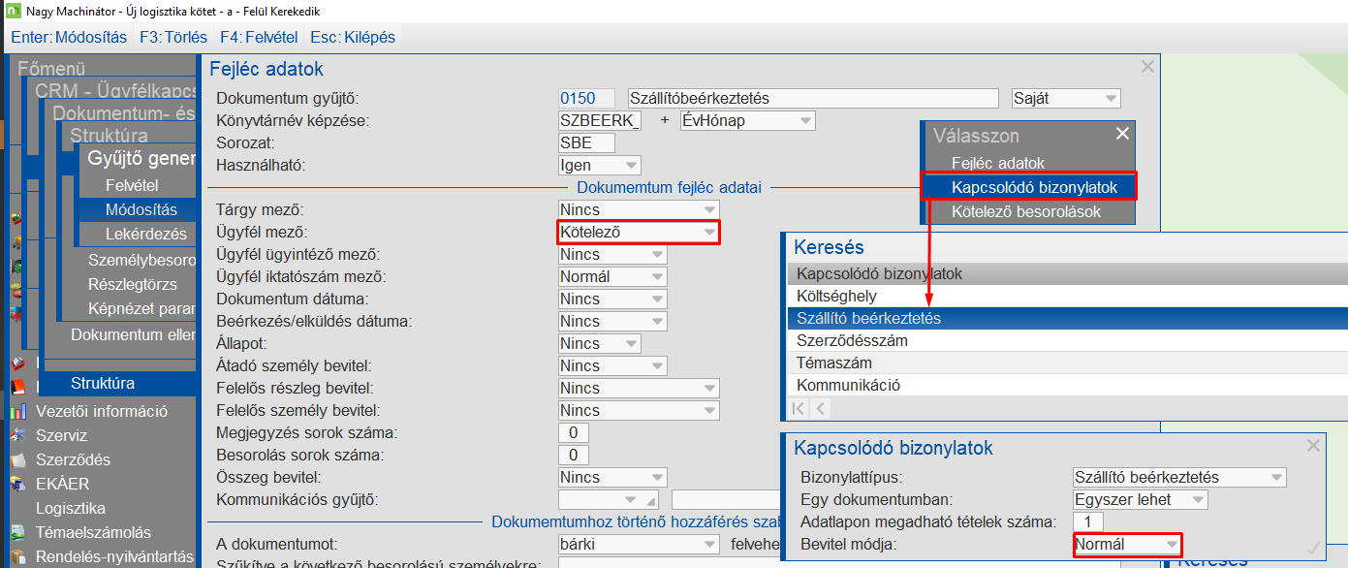Open Logisztika in main menu
Image resolution: width=1348 pixels, height=568 pixels.
click(x=71, y=508)
